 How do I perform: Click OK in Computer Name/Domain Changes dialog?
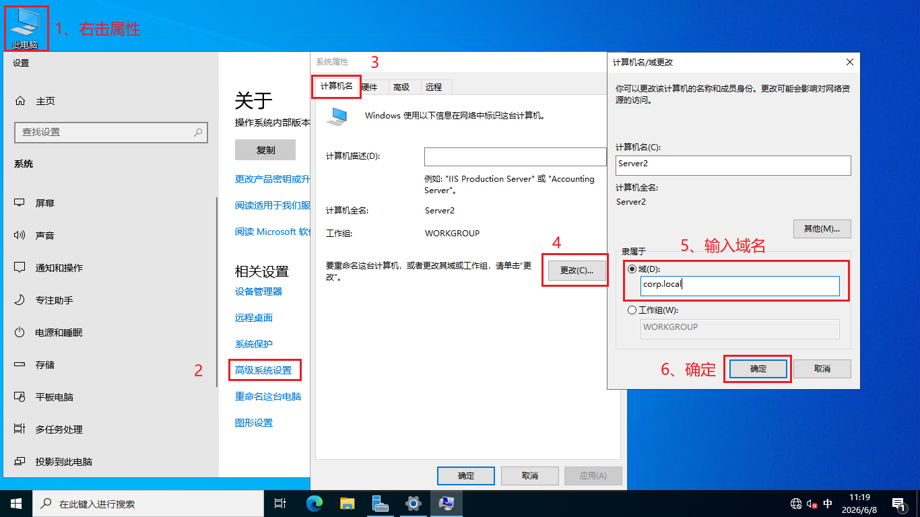758,369
